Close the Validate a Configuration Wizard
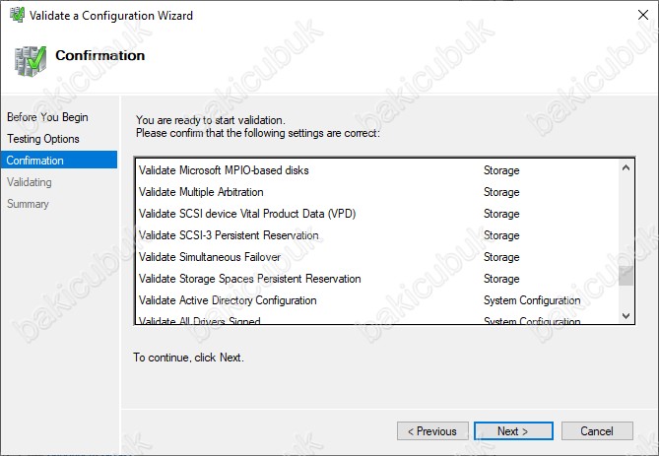The height and width of the screenshot is (456, 659). coord(643,15)
